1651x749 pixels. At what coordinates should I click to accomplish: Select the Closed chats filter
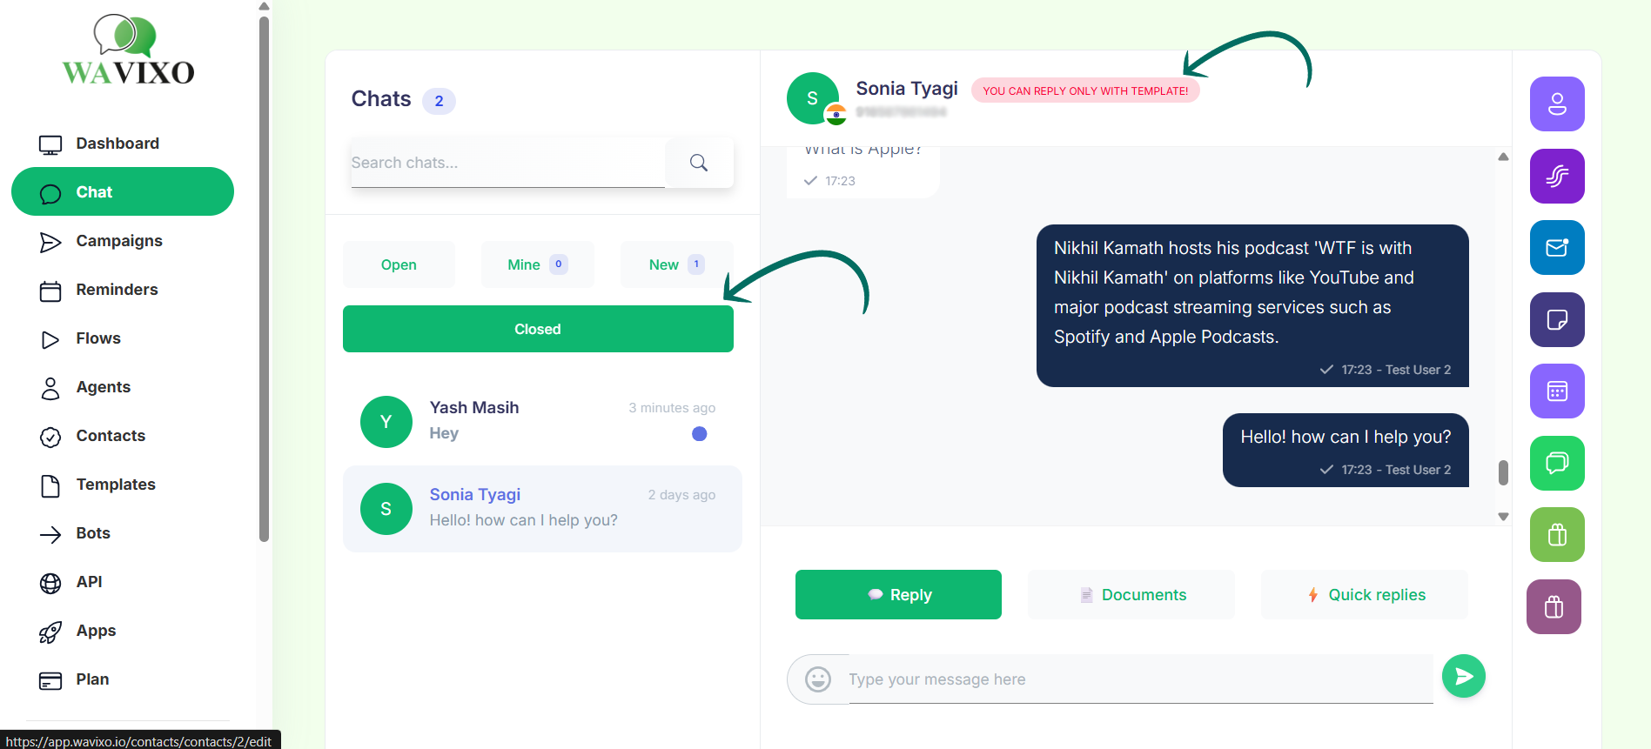click(538, 329)
